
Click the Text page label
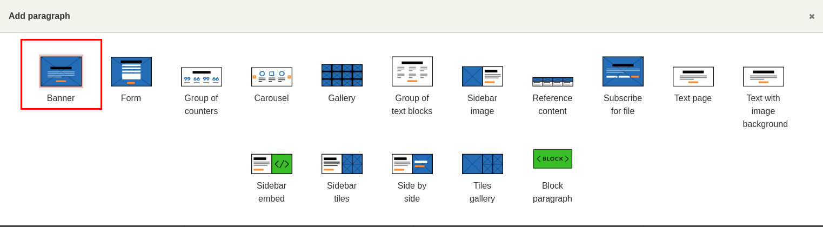point(693,98)
